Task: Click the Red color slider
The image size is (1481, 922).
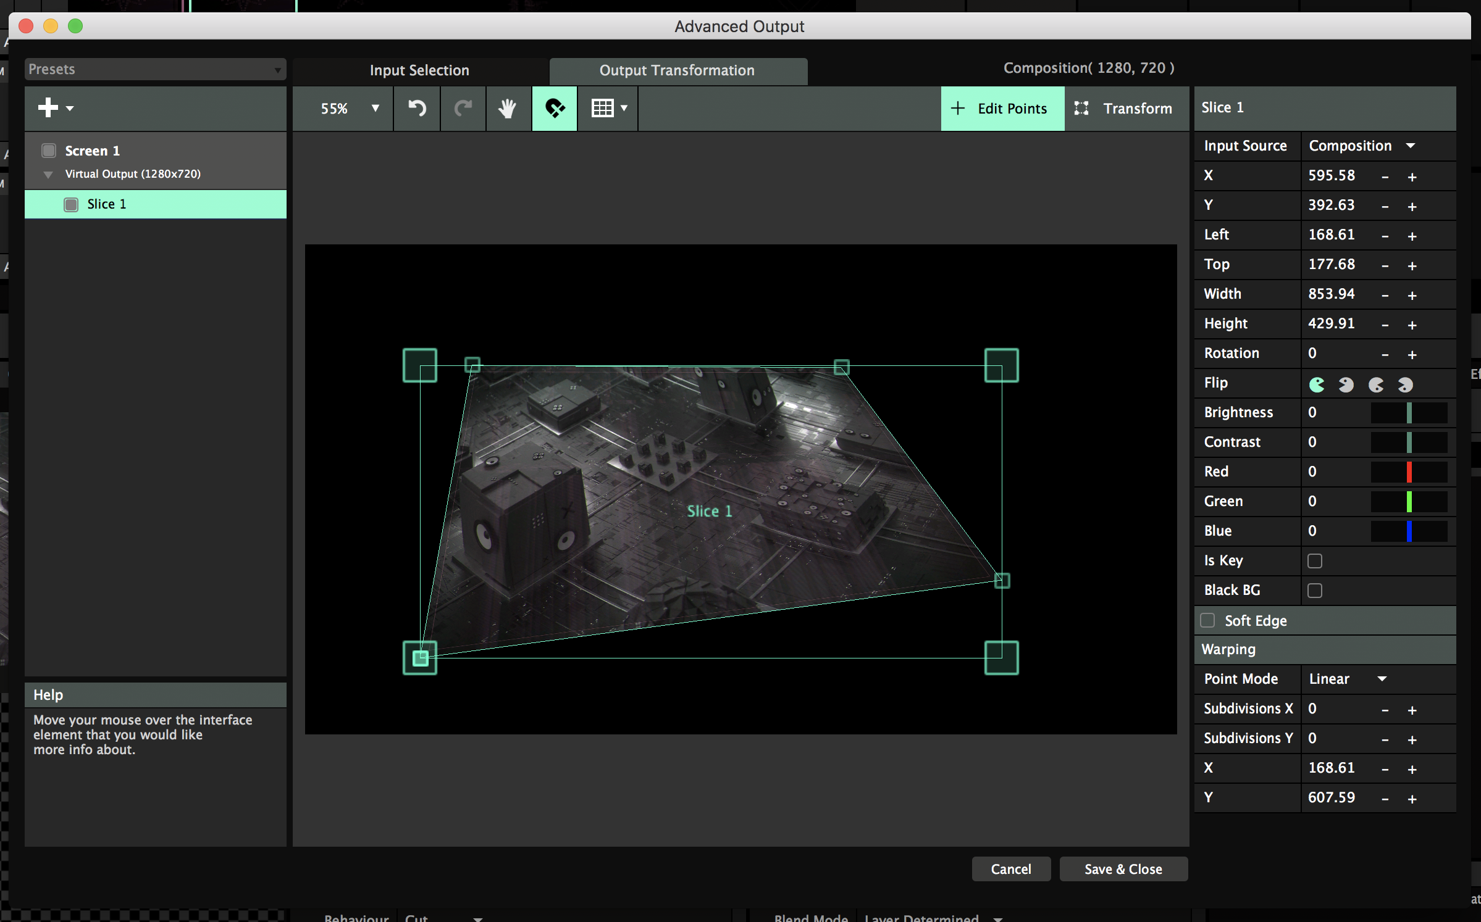Action: point(1409,472)
